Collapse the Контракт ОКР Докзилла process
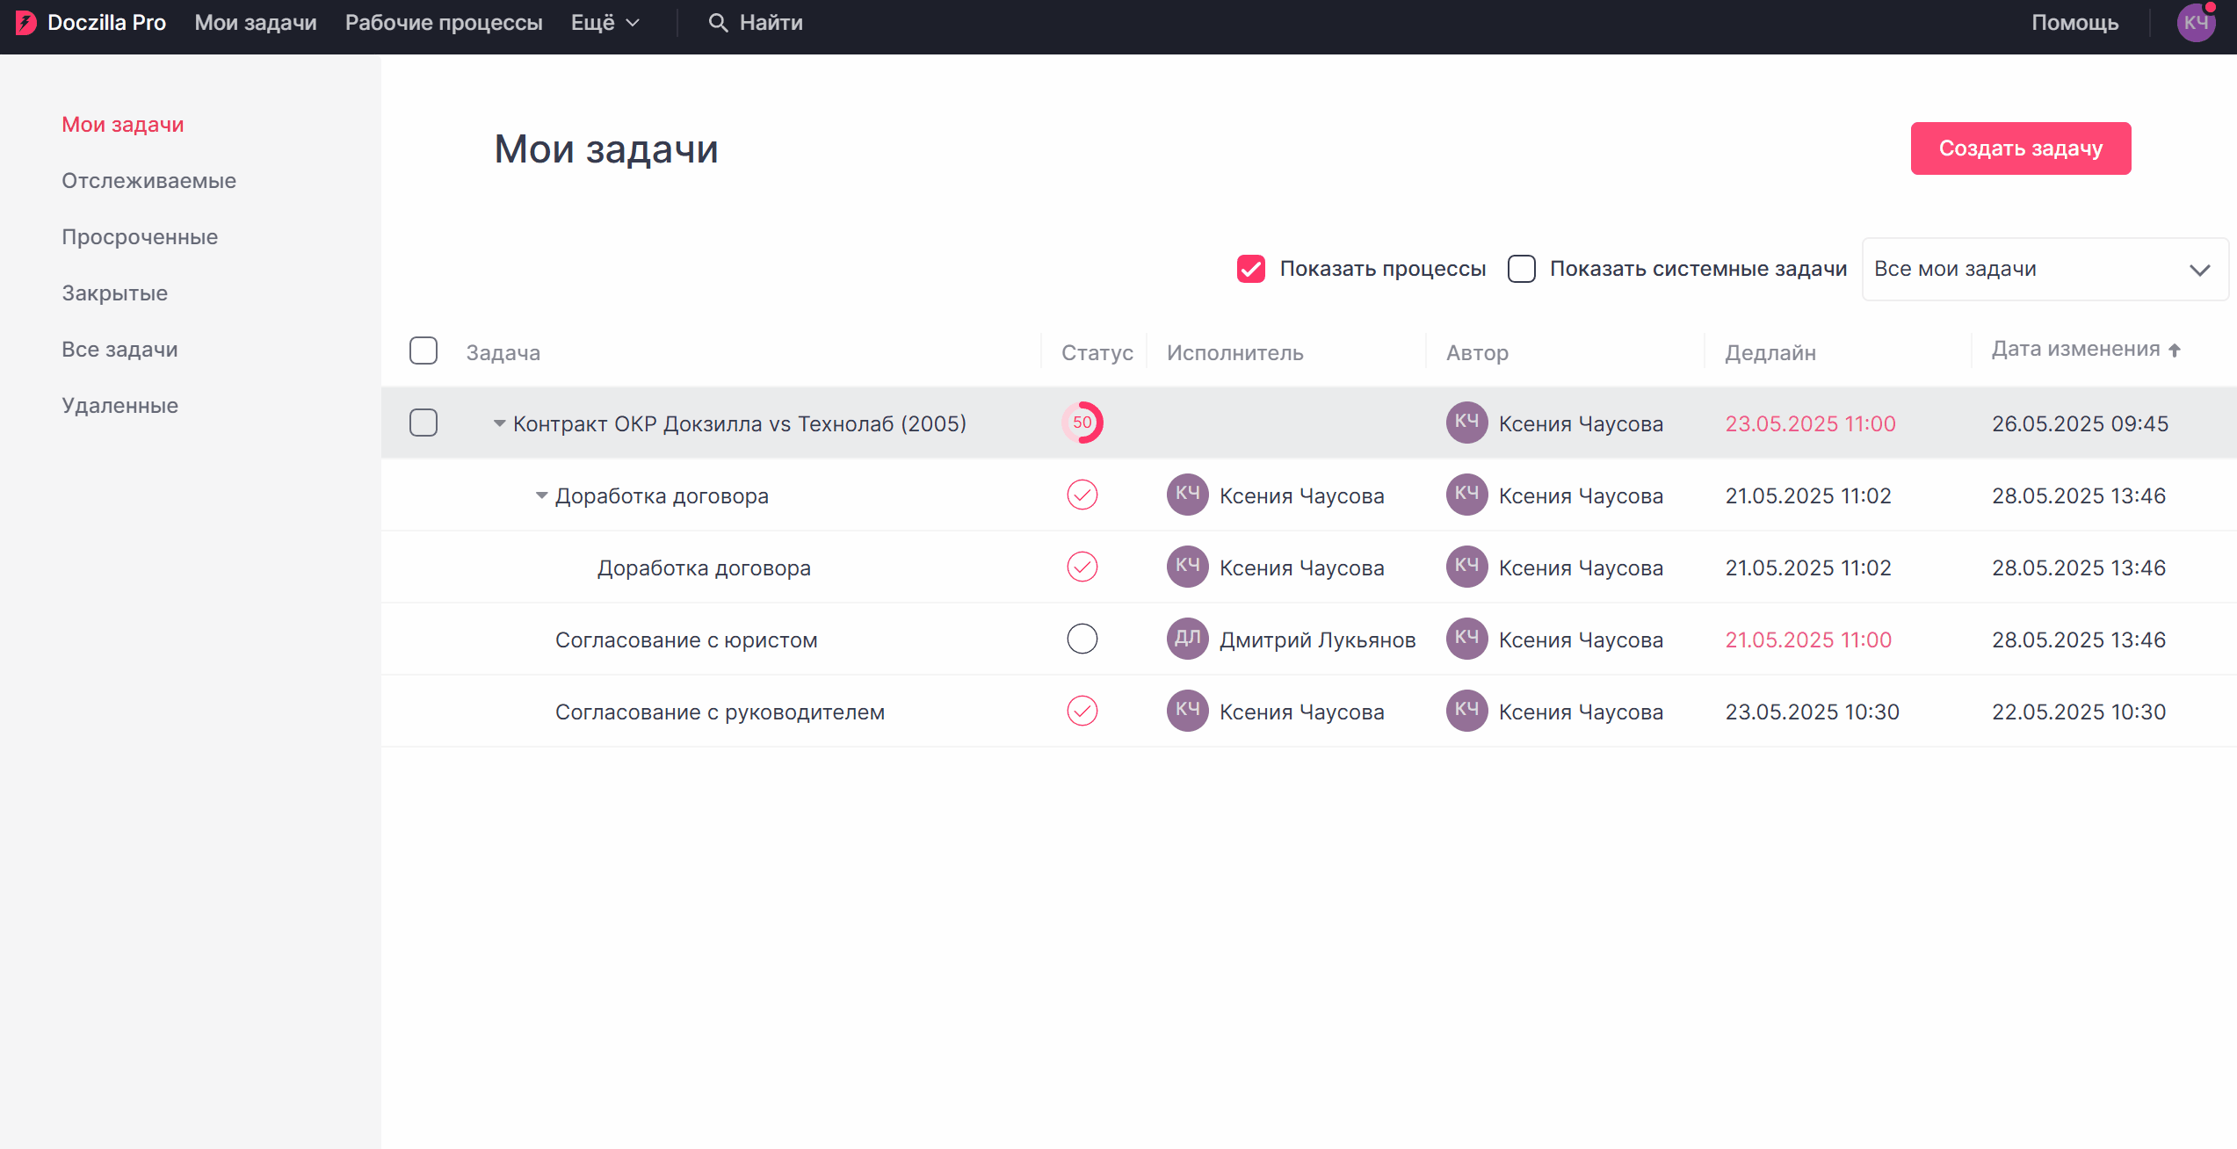 click(x=499, y=423)
